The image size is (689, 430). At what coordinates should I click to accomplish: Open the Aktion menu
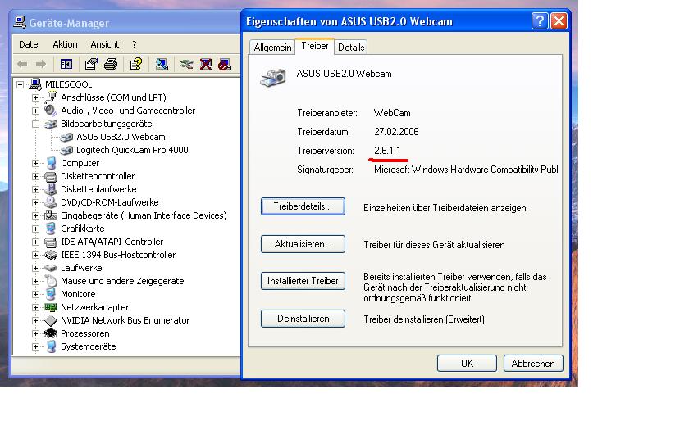pyautogui.click(x=65, y=44)
